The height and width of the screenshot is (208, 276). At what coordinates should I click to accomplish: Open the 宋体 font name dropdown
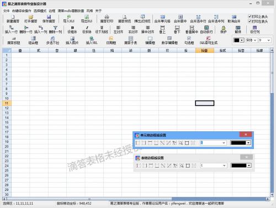pos(251,40)
